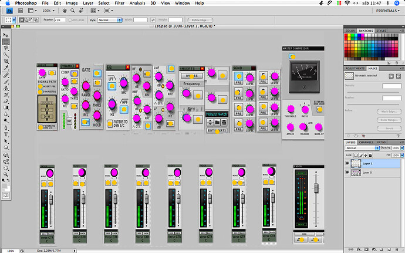This screenshot has height=253, width=405.
Task: Select the Path Selection tool
Action: pos(6,141)
